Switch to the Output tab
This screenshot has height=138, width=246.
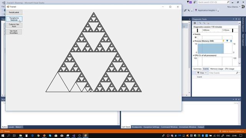click(201, 127)
